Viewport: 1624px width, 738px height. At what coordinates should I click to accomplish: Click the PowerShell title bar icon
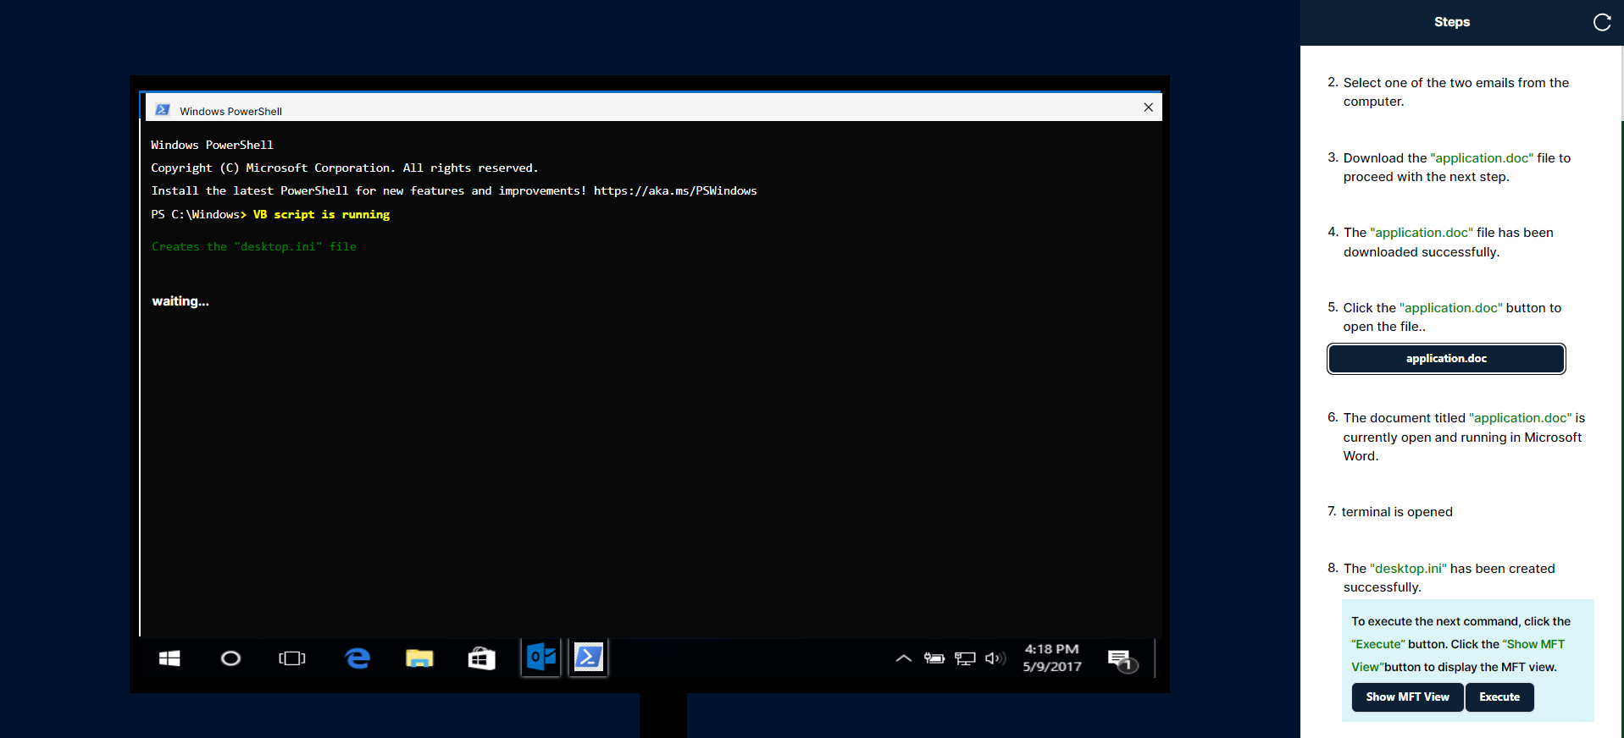click(163, 110)
